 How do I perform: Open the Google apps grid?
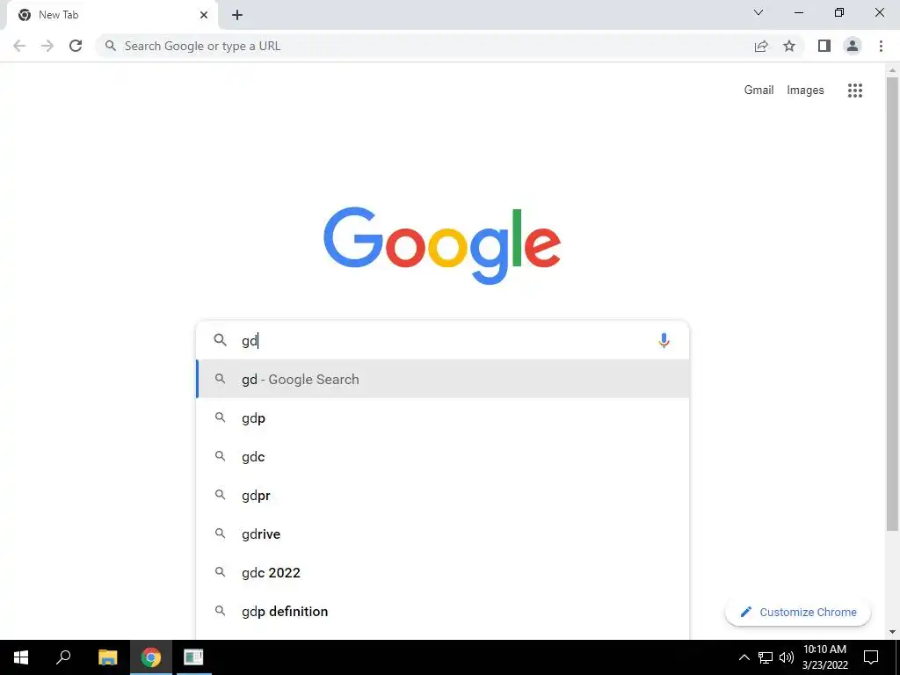tap(854, 91)
